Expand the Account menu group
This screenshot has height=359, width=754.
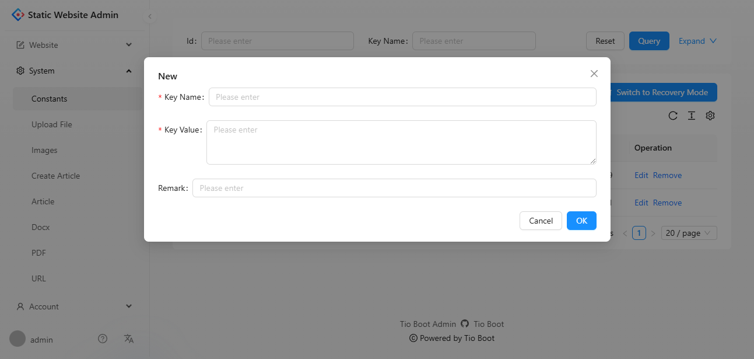click(73, 306)
